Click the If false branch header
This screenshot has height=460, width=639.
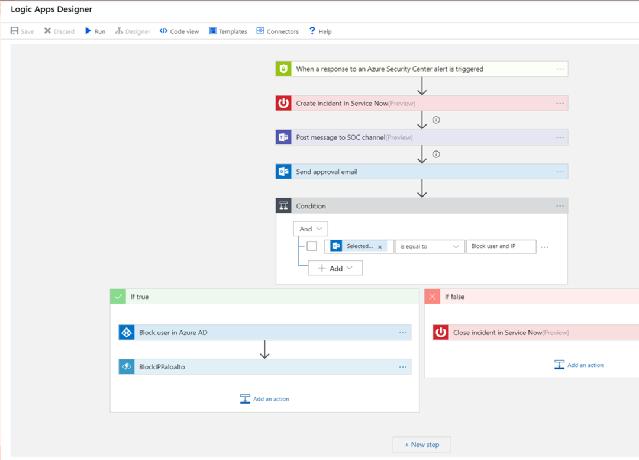(532, 297)
